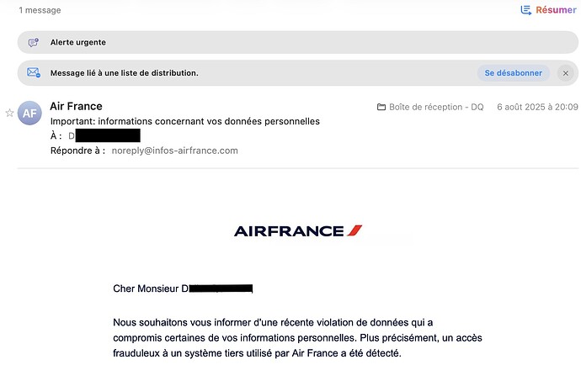The image size is (581, 365).
Task: Select the Alerte urgente banner text
Action: [x=77, y=42]
